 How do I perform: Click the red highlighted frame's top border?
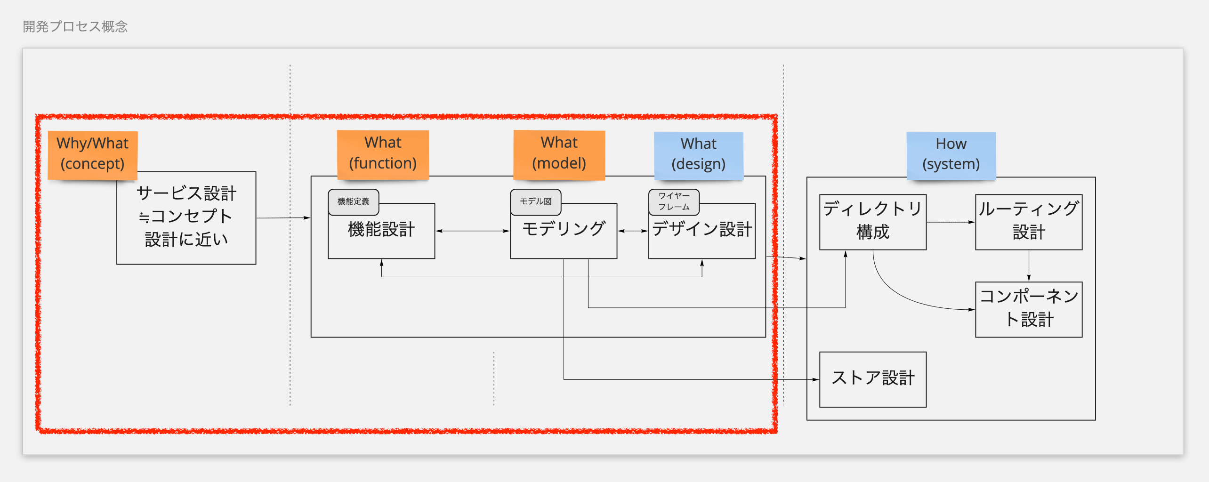click(x=405, y=116)
